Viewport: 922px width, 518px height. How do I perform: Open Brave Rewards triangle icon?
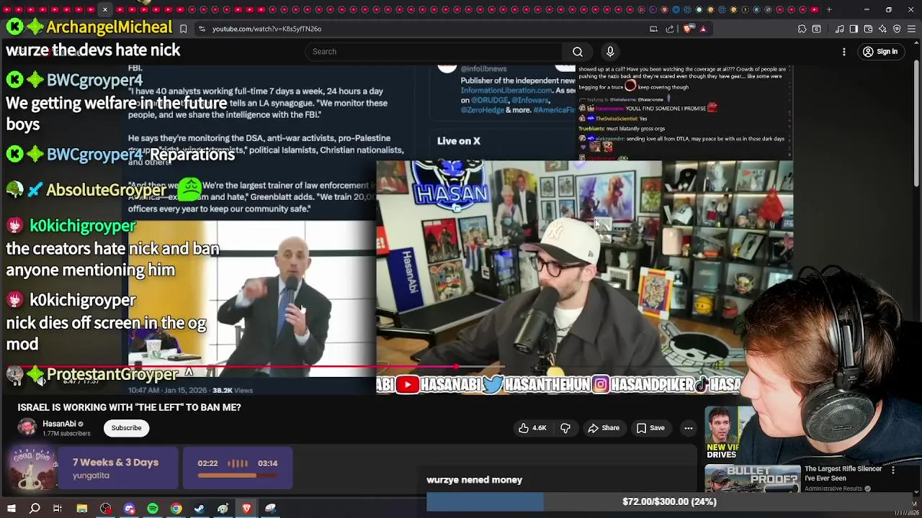tap(703, 29)
